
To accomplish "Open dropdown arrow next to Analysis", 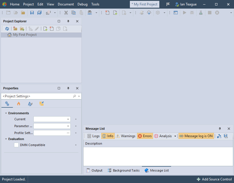I will coord(175,136).
